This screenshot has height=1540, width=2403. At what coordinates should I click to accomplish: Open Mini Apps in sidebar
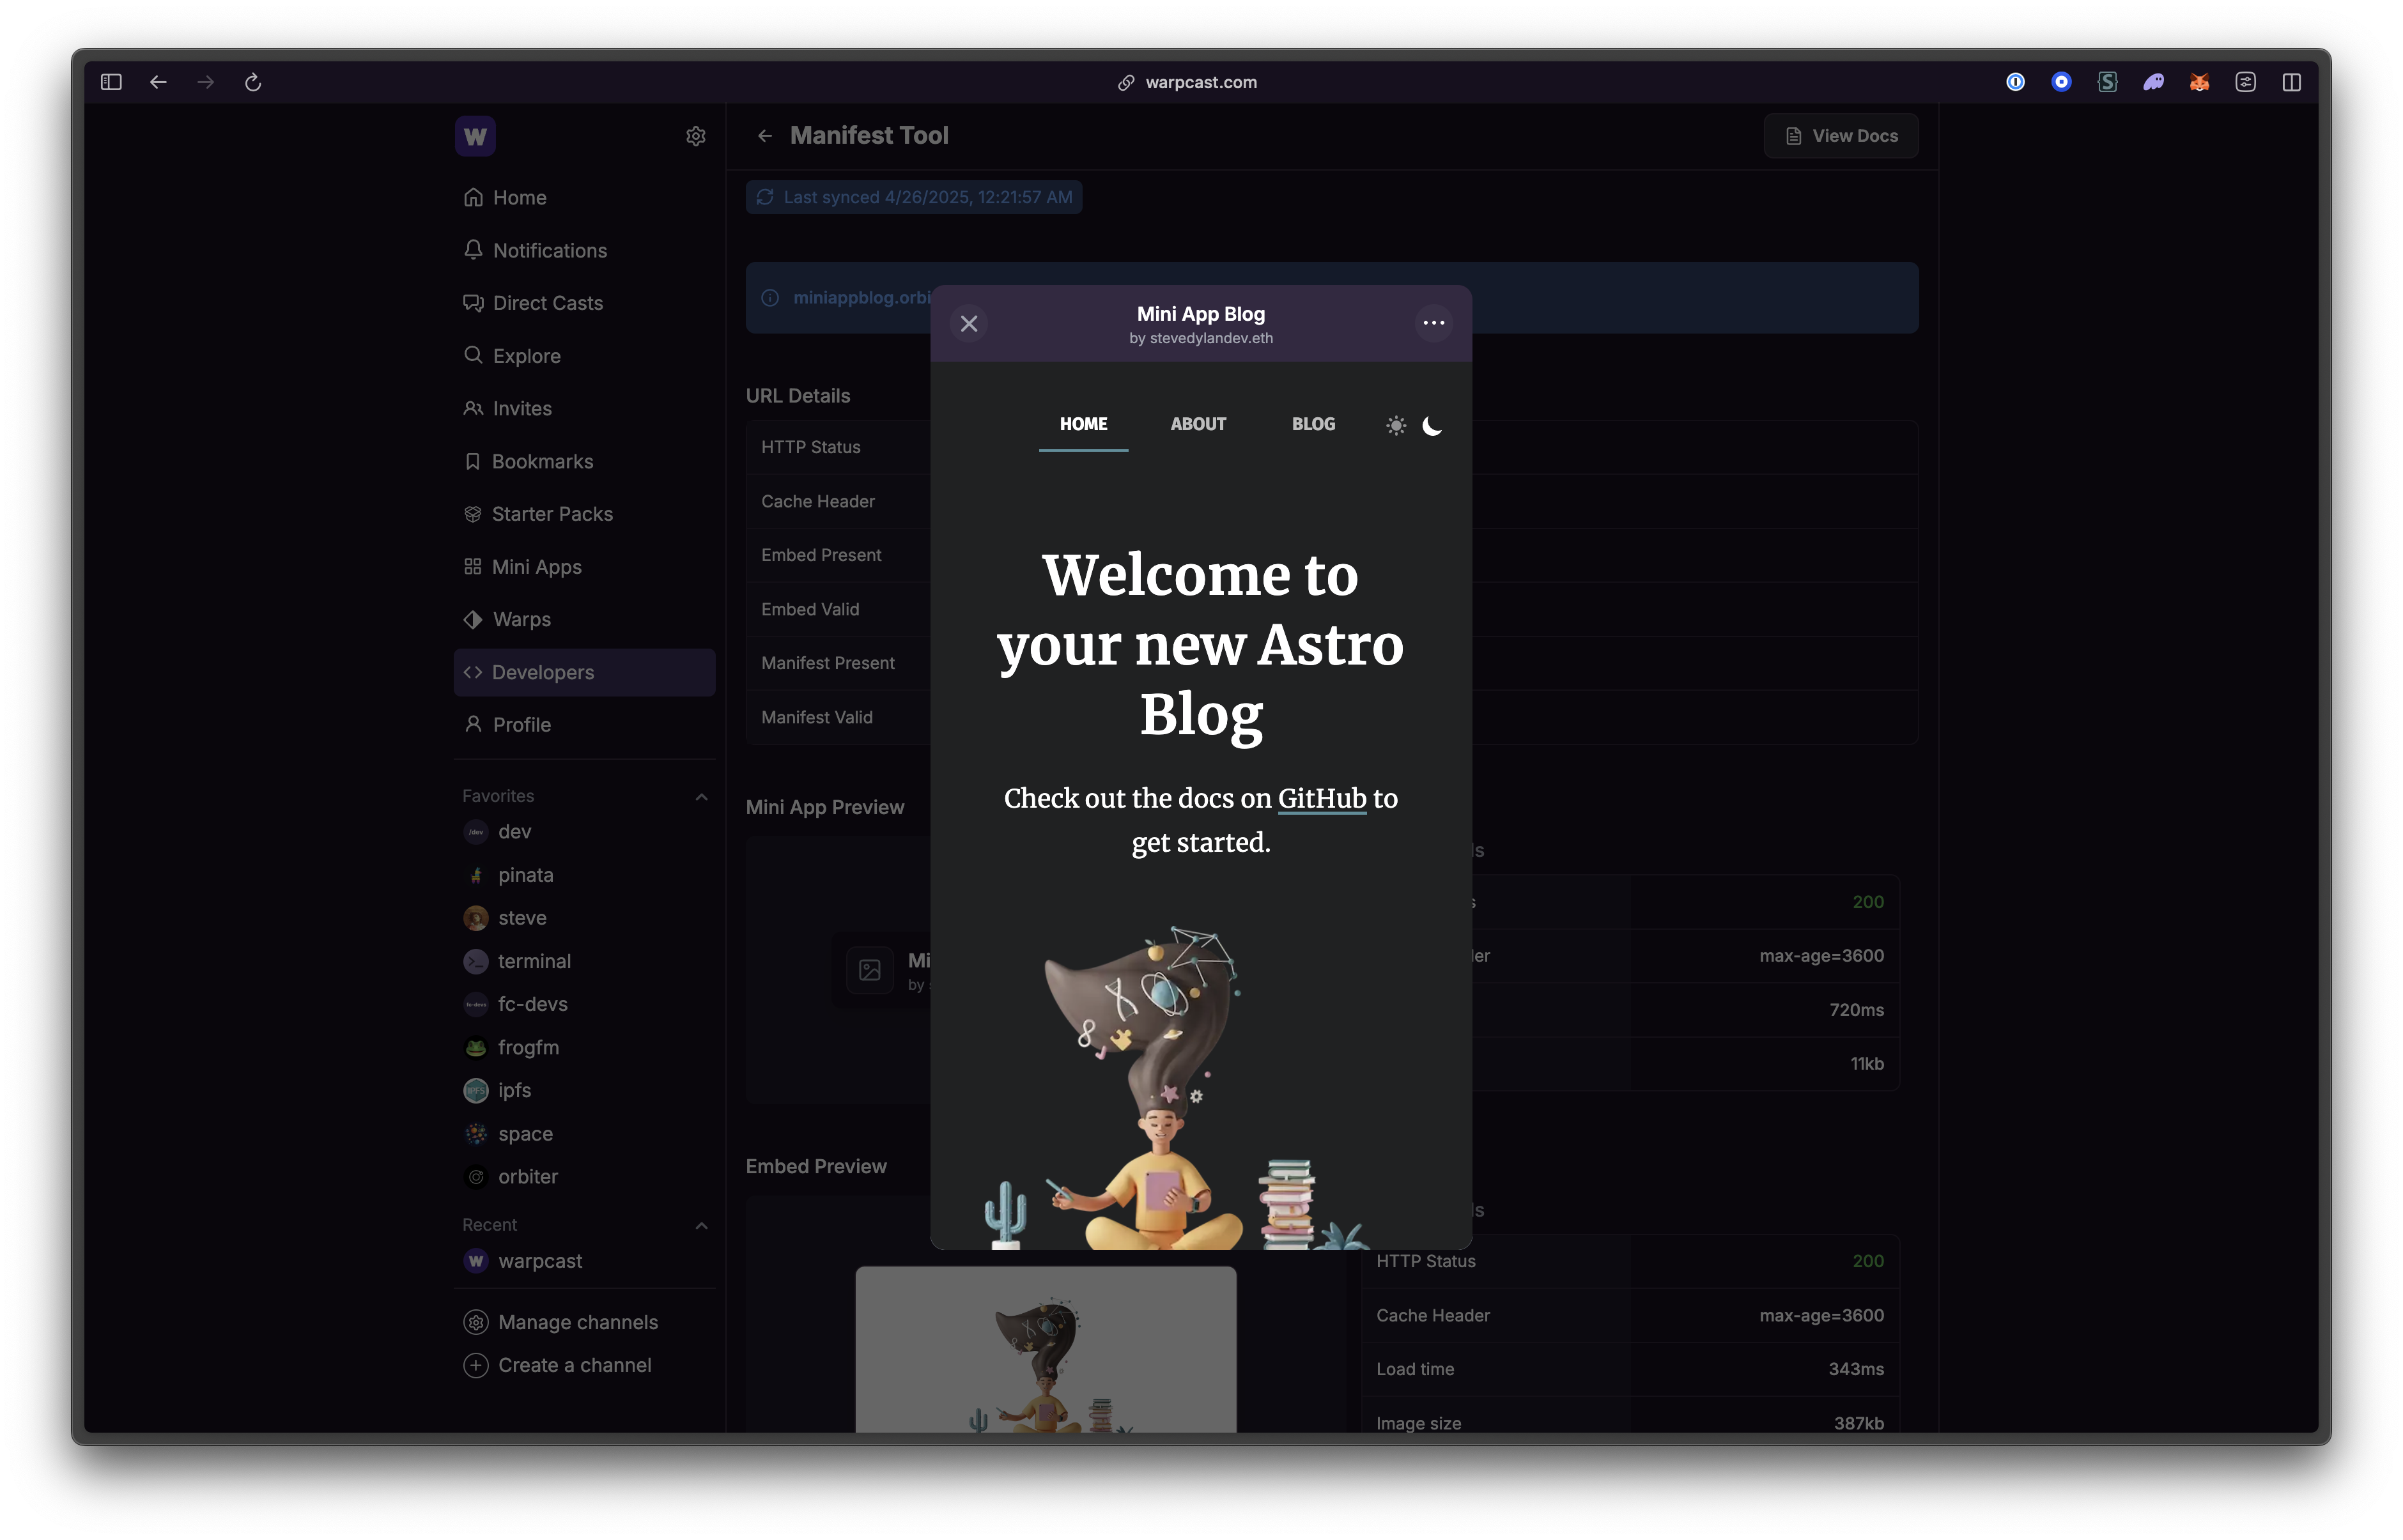coord(536,567)
